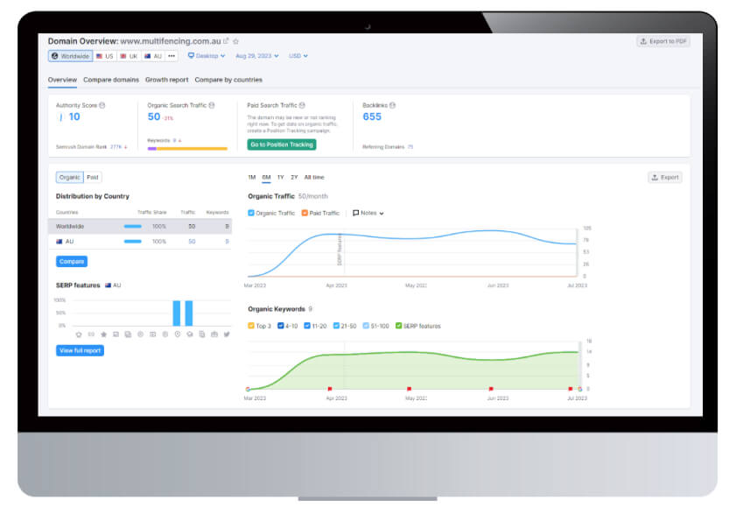
Task: Show the Paid Search Traffic info icon
Action: tap(302, 105)
